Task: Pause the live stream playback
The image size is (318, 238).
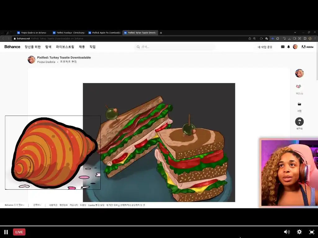Action: pos(6,232)
